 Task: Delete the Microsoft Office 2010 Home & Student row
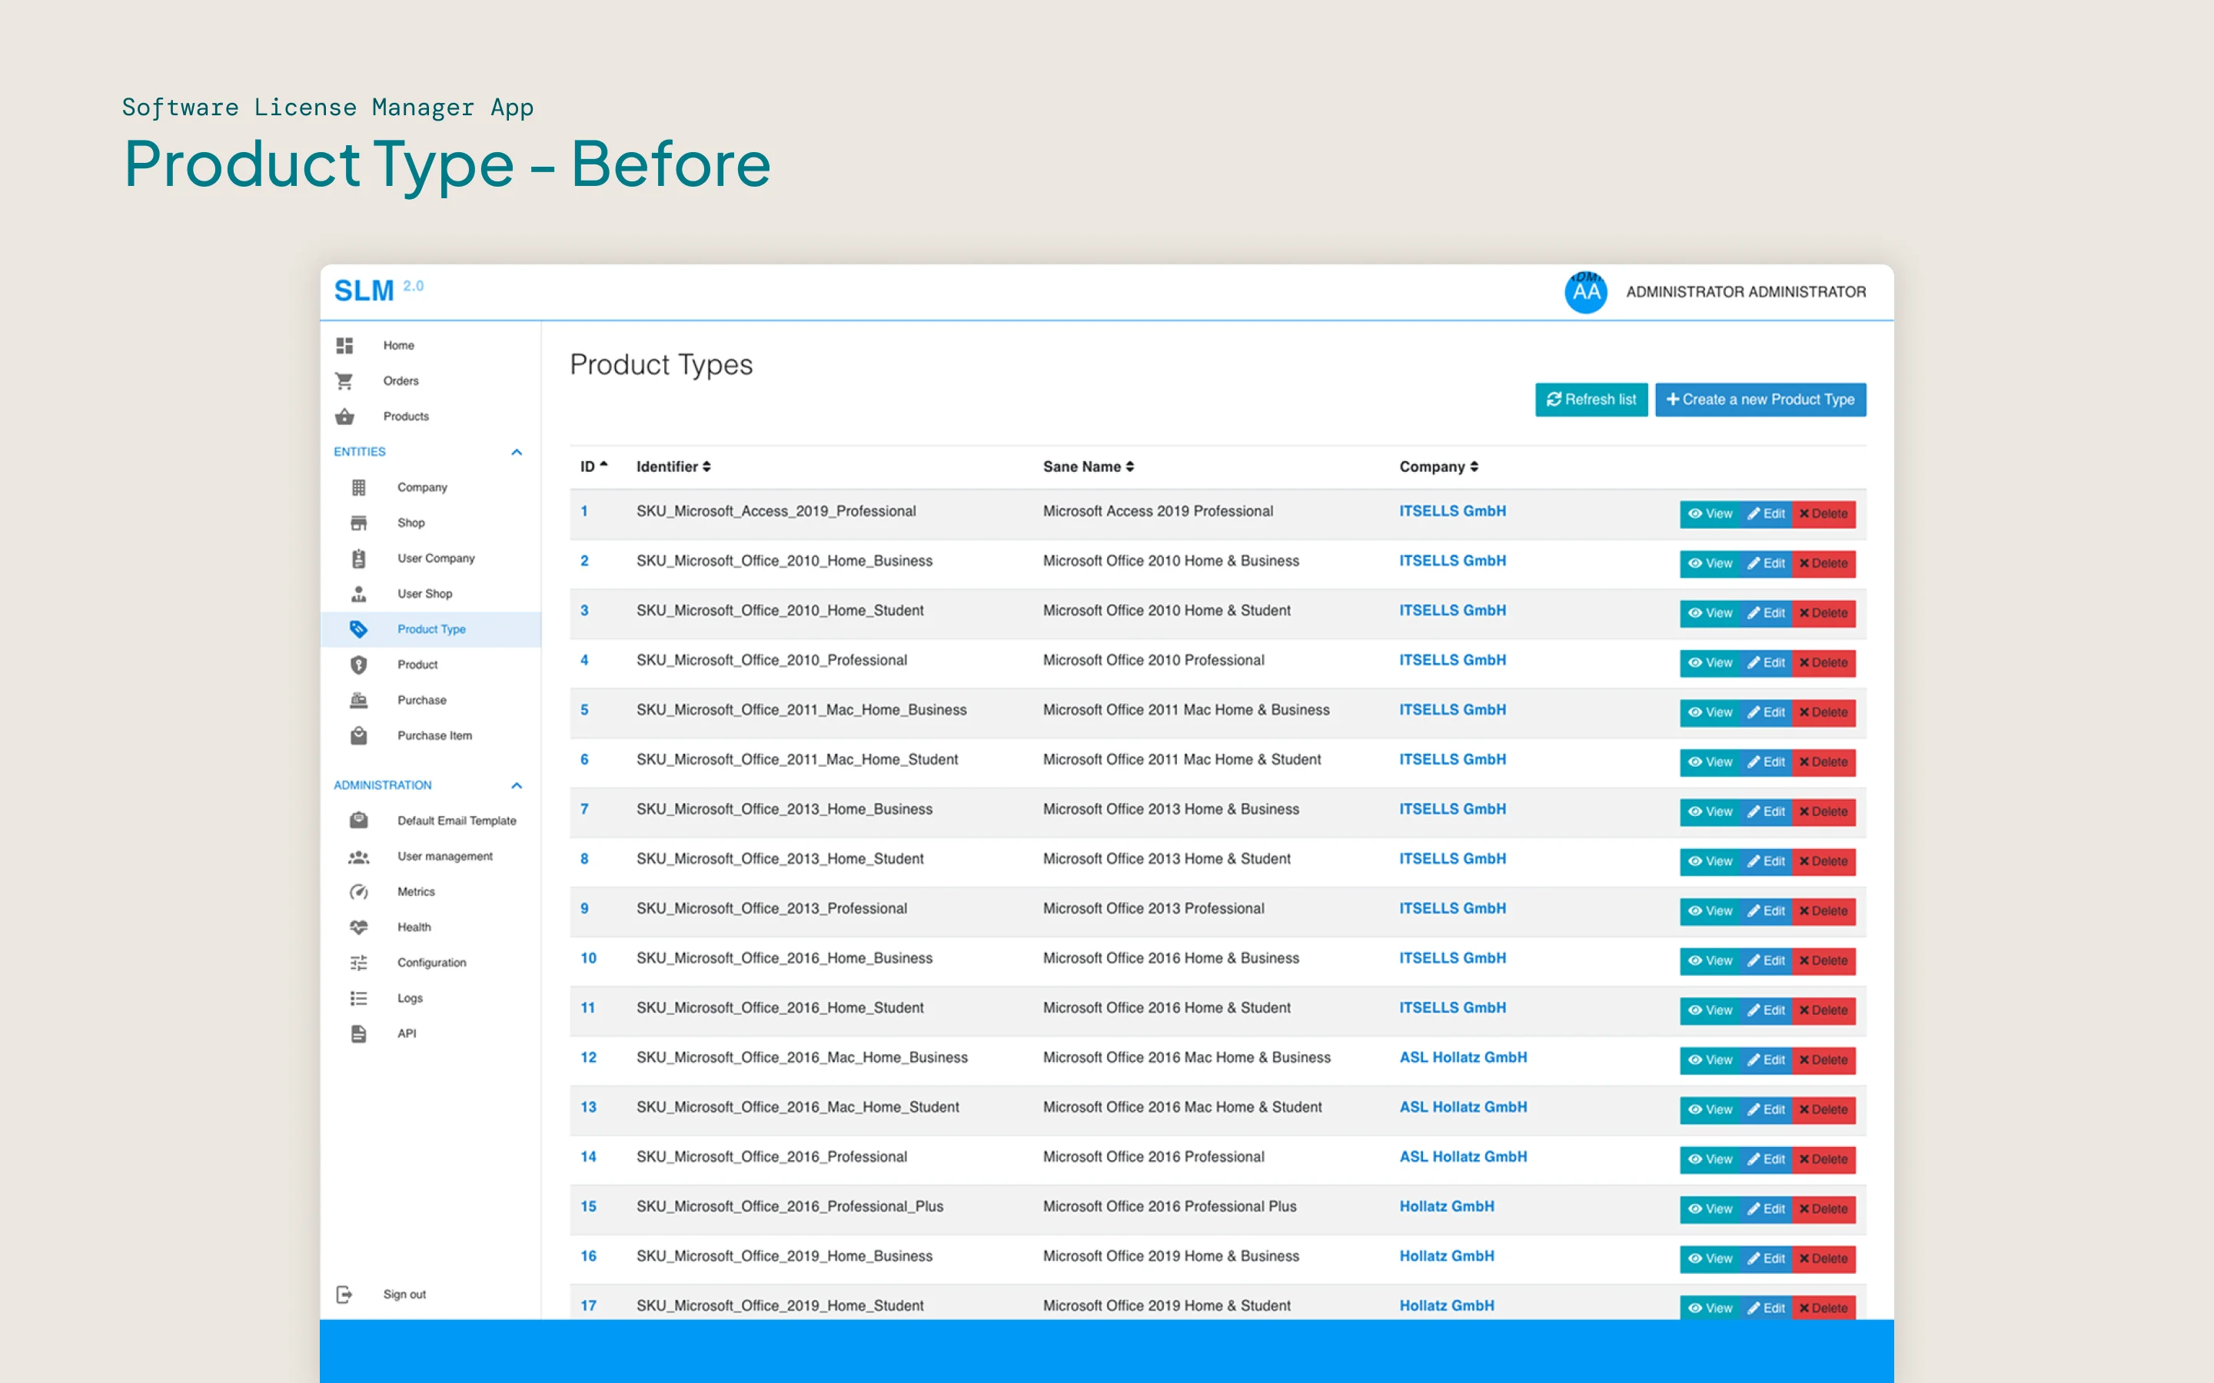click(x=1823, y=613)
